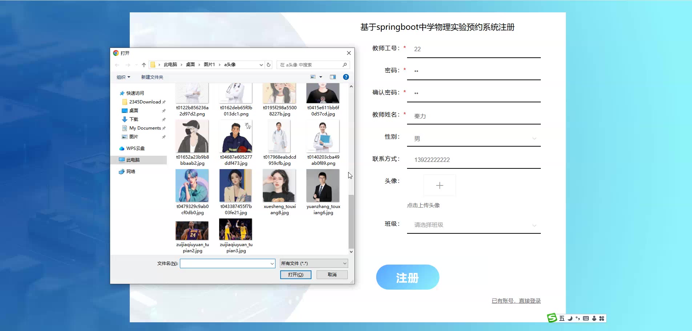Select thumbnail zuijiaqiuyuan_tupian2.jpg
Viewport: 692px width, 331px height.
pyautogui.click(x=192, y=231)
